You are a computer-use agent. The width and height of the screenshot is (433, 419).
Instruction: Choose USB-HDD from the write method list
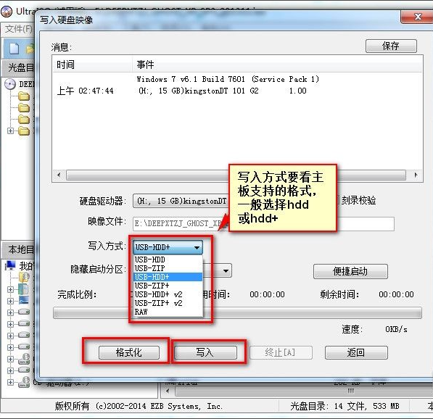point(168,260)
